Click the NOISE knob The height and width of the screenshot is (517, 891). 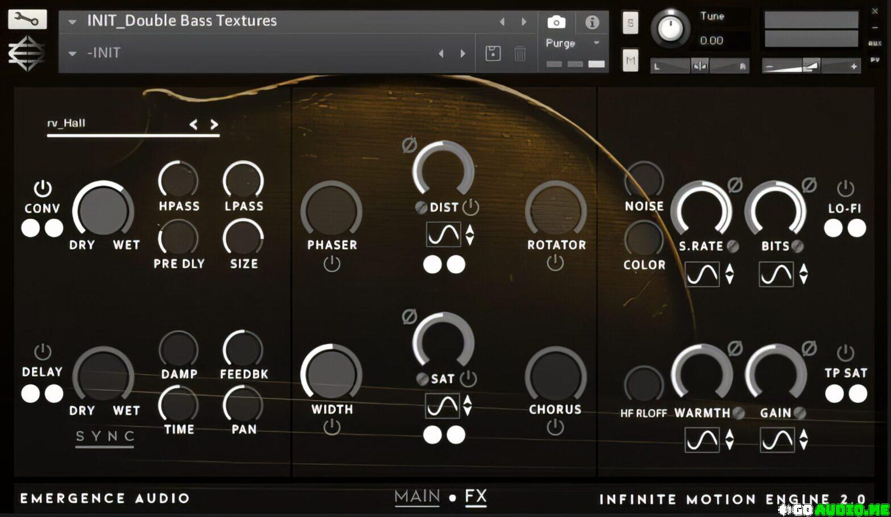[x=644, y=180]
